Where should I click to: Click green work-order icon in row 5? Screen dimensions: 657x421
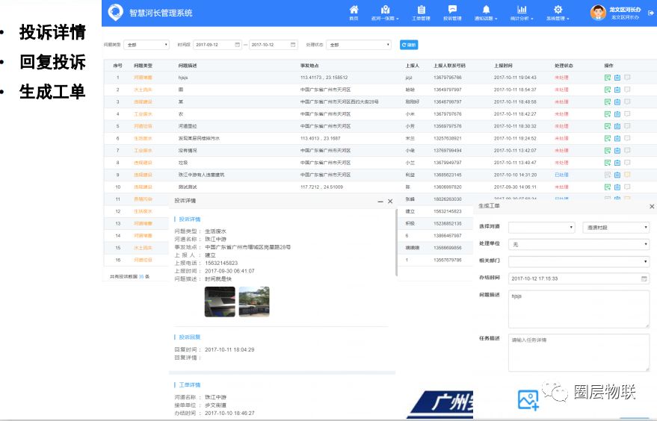(608, 126)
